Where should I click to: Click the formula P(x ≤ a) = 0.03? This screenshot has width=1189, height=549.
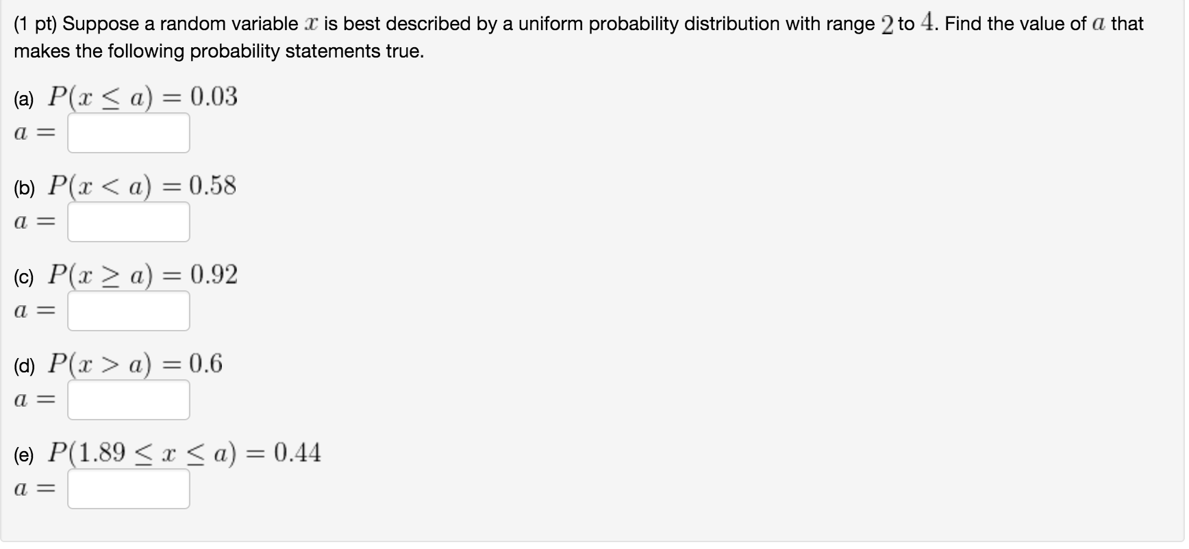142,97
